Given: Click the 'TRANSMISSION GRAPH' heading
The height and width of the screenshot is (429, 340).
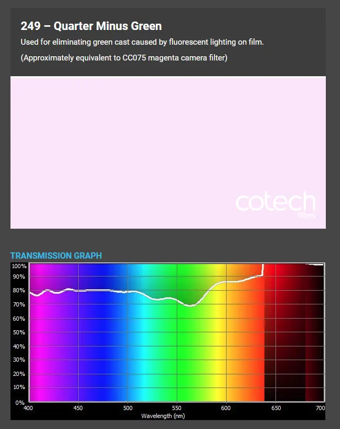Looking at the screenshot, I should point(56,256).
